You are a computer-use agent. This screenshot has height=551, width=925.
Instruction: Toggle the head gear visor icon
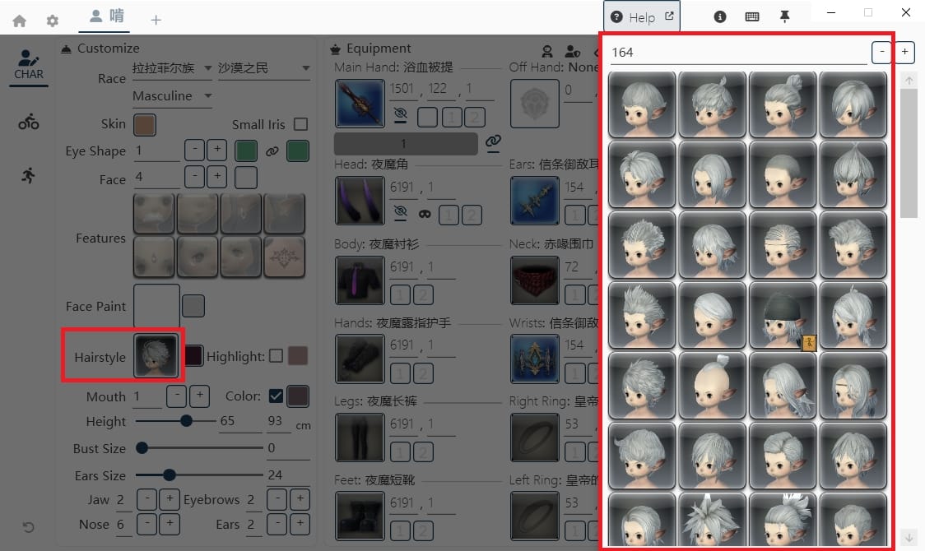[425, 215]
